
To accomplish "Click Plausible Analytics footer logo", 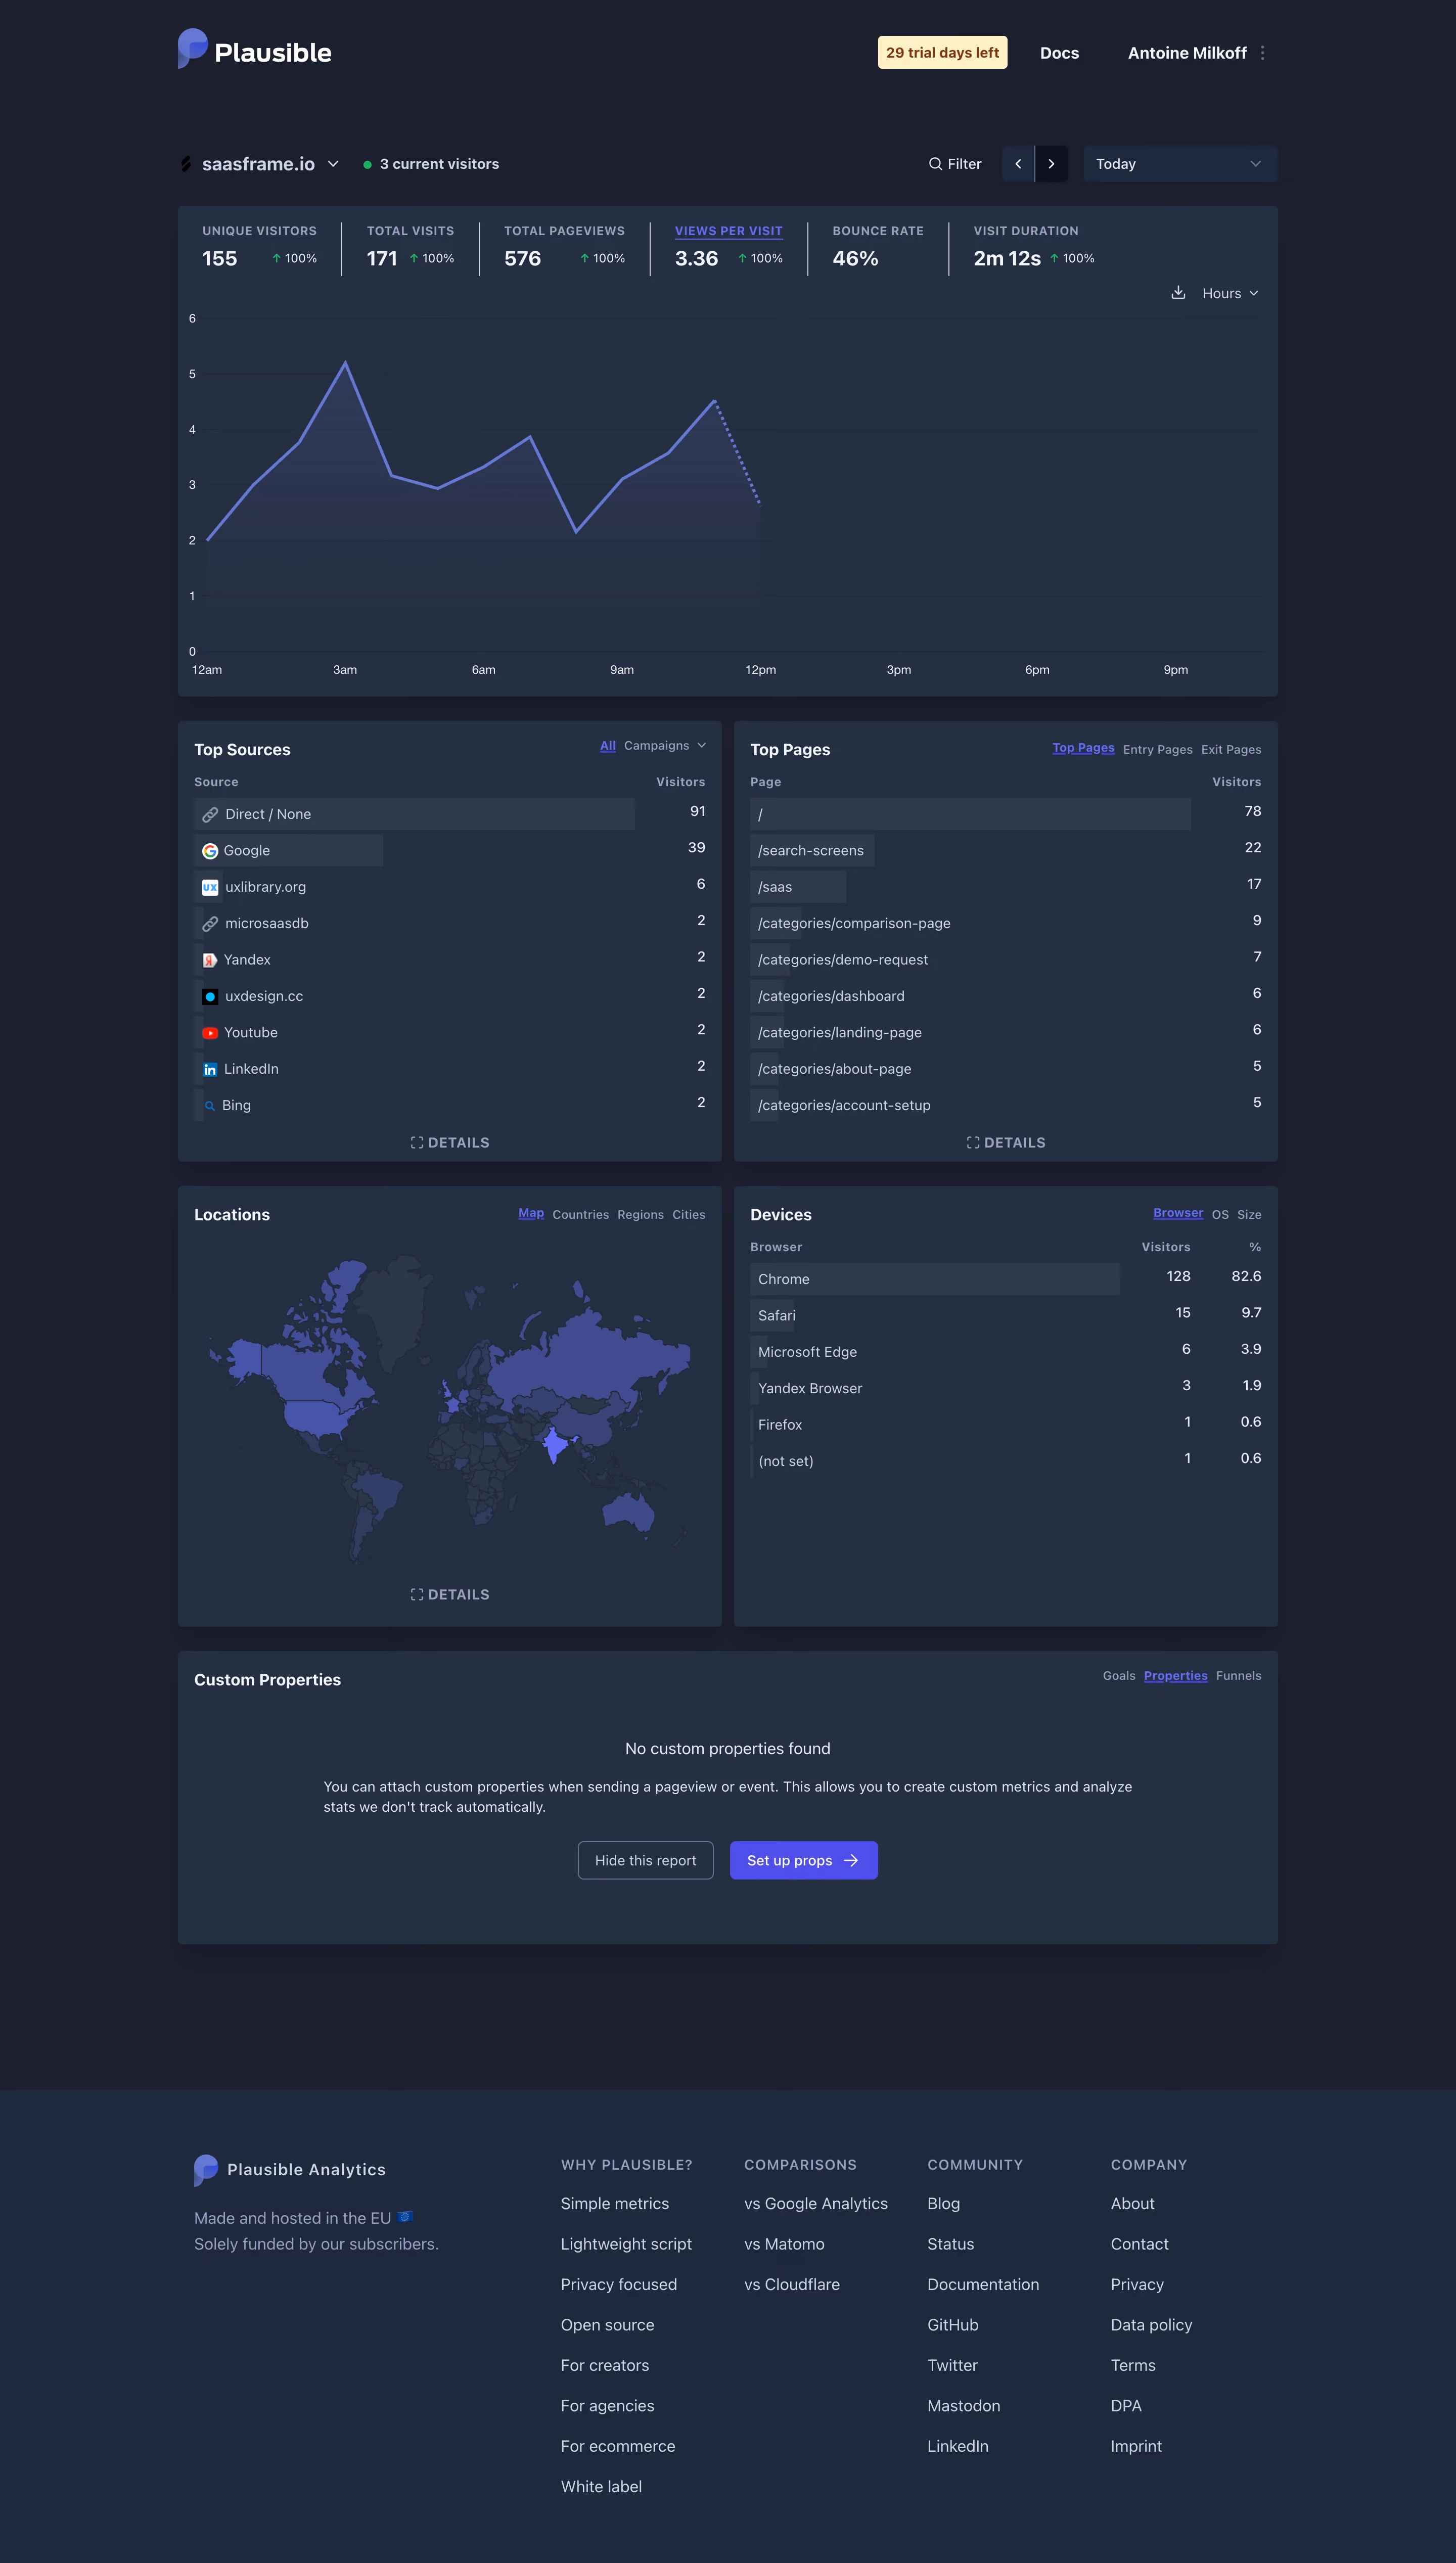I will 290,2169.
